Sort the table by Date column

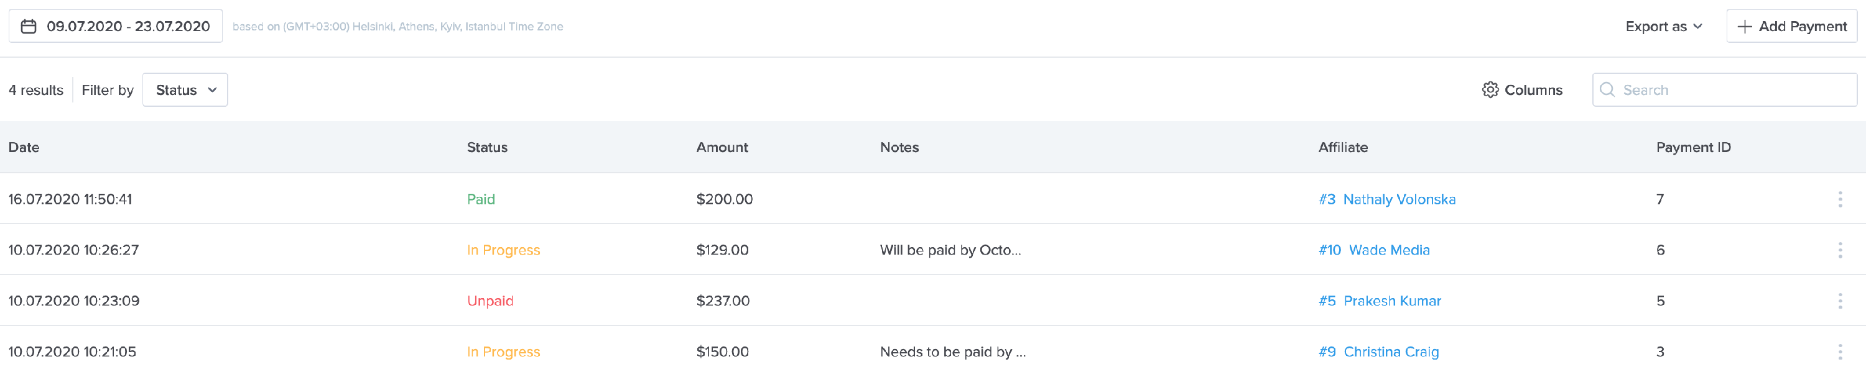pos(24,147)
